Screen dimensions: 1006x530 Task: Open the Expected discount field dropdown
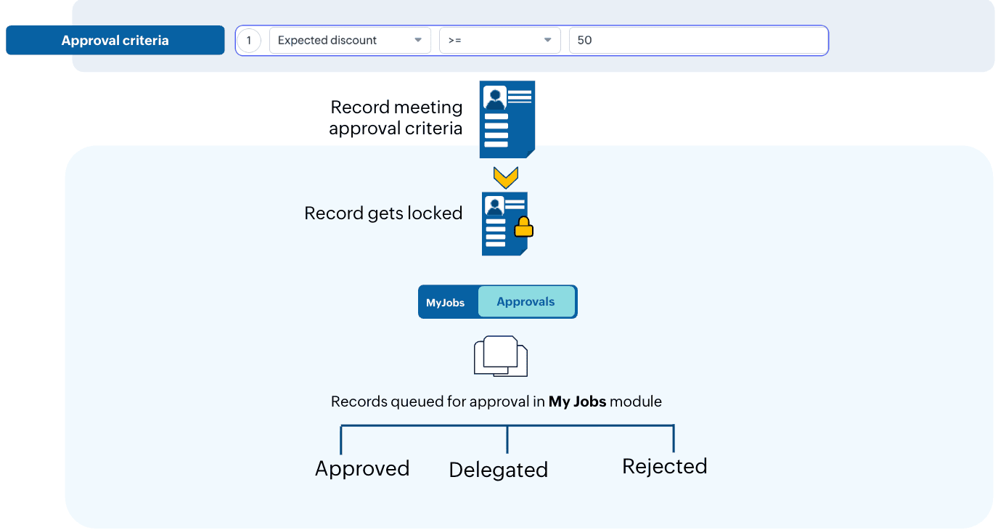click(x=350, y=41)
